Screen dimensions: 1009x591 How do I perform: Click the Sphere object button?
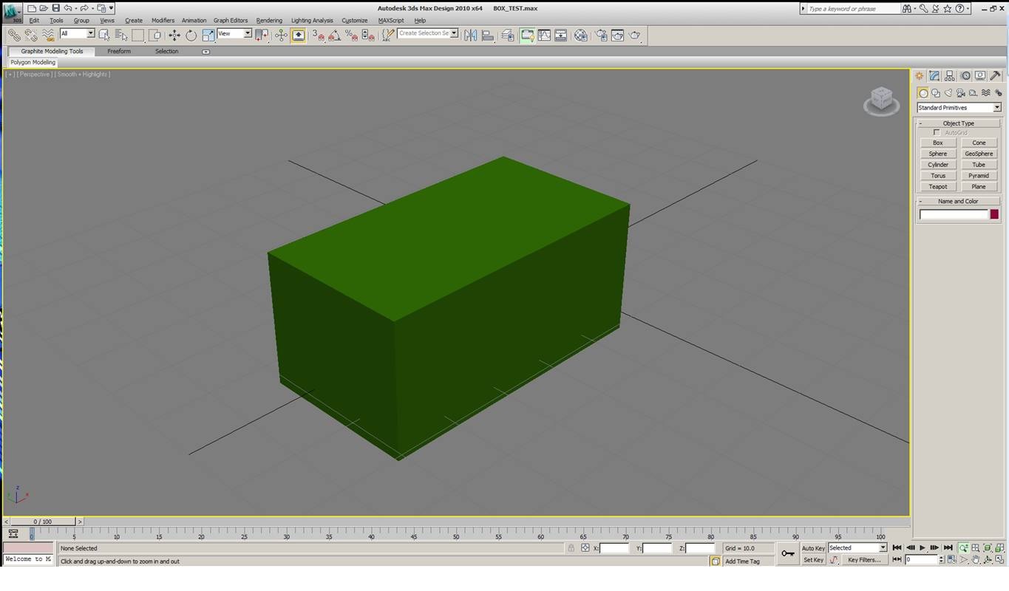click(x=938, y=154)
